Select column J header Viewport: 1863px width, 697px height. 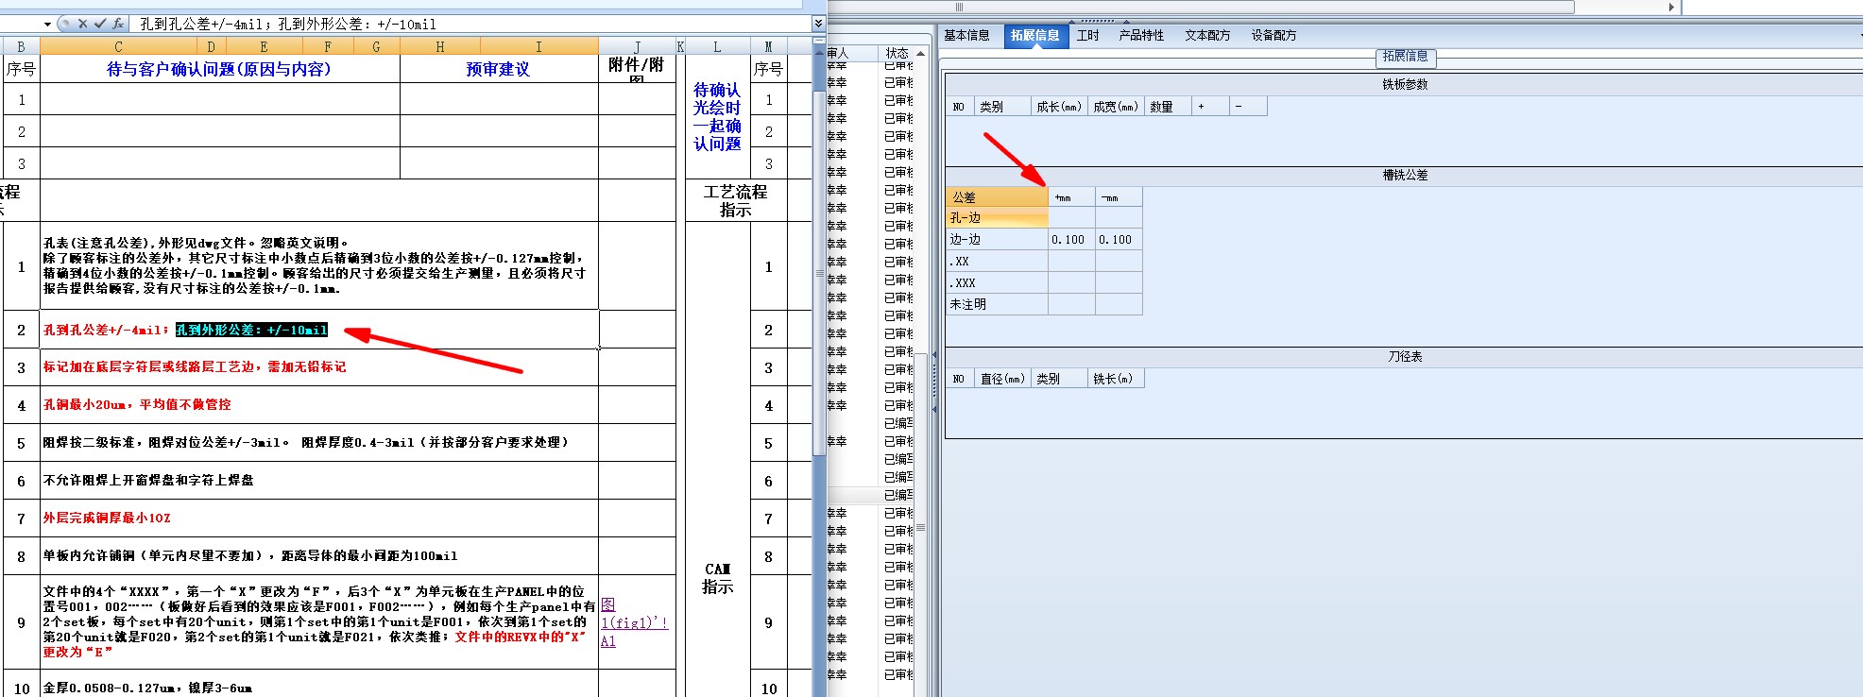coord(637,46)
